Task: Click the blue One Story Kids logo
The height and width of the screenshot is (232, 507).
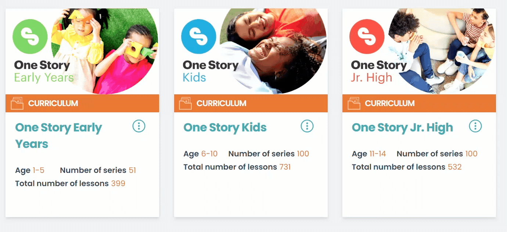Action: click(x=199, y=37)
